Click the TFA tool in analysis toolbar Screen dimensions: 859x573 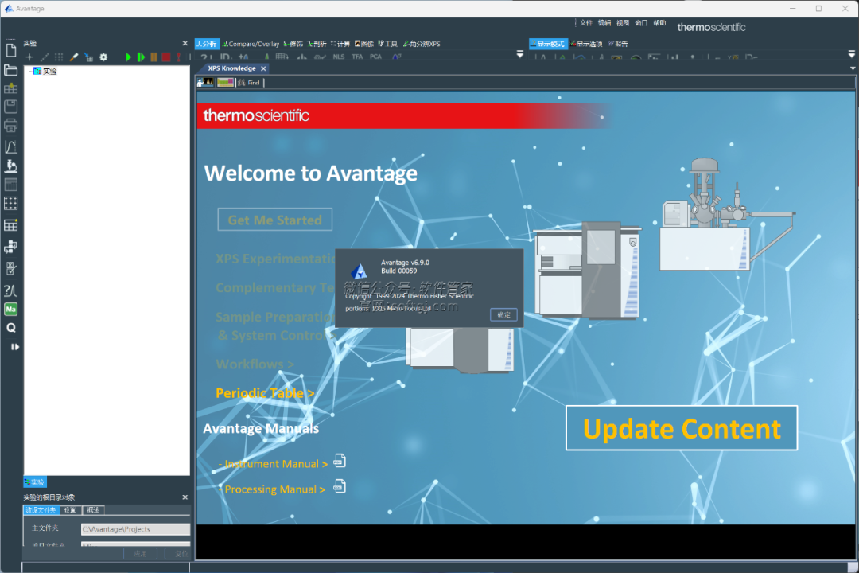click(357, 57)
